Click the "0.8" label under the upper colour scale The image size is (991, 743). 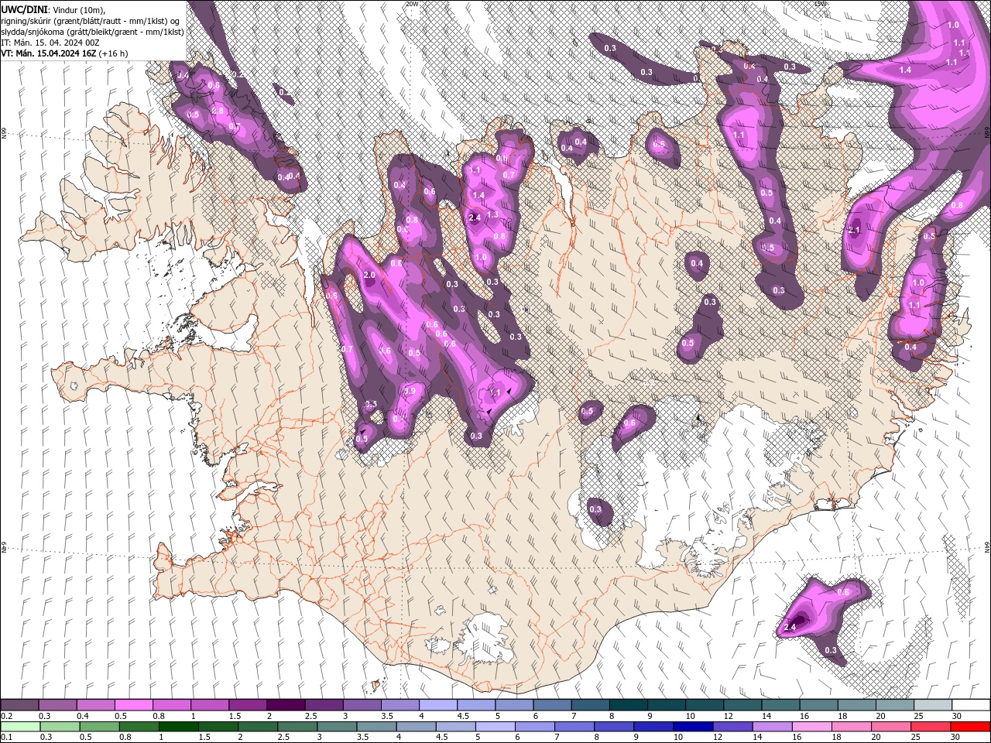(159, 716)
